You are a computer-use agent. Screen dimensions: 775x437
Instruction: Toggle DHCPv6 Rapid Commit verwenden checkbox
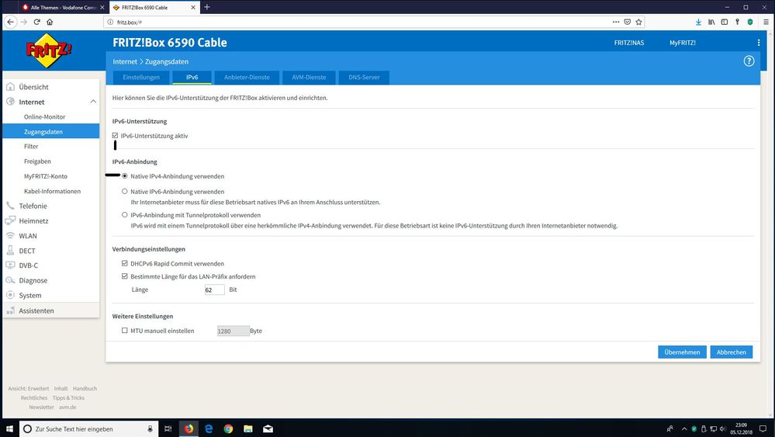click(x=125, y=263)
